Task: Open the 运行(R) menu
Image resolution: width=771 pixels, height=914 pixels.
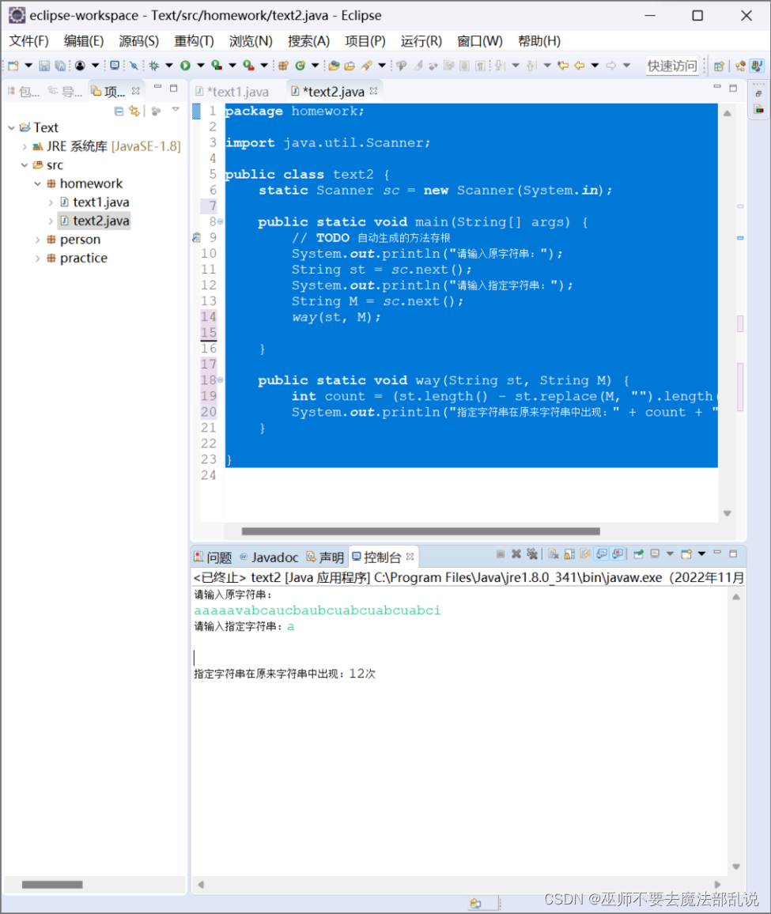Action: 421,41
